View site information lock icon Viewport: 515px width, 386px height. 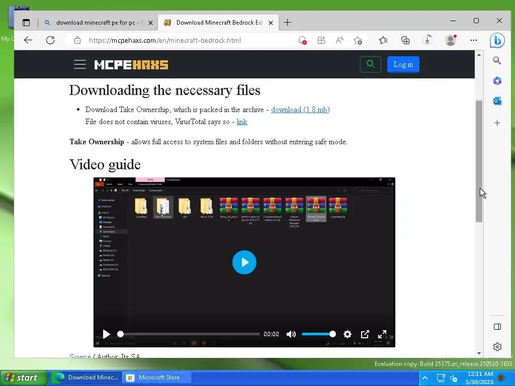pos(77,40)
